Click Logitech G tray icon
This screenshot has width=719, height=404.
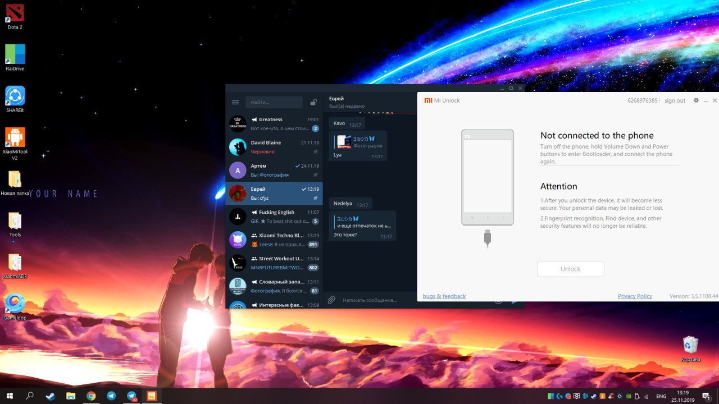tap(559, 396)
